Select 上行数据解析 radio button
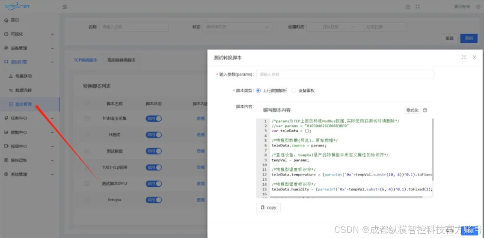The height and width of the screenshot is (238, 484). [258, 91]
